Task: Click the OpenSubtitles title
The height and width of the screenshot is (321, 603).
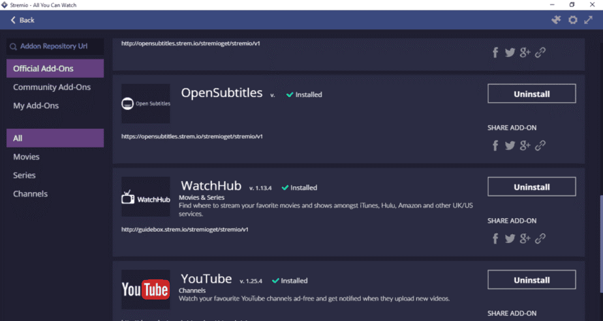Action: pos(221,93)
